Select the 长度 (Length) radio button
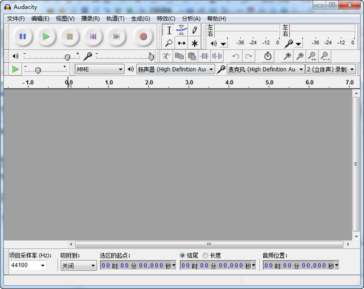 (x=205, y=255)
